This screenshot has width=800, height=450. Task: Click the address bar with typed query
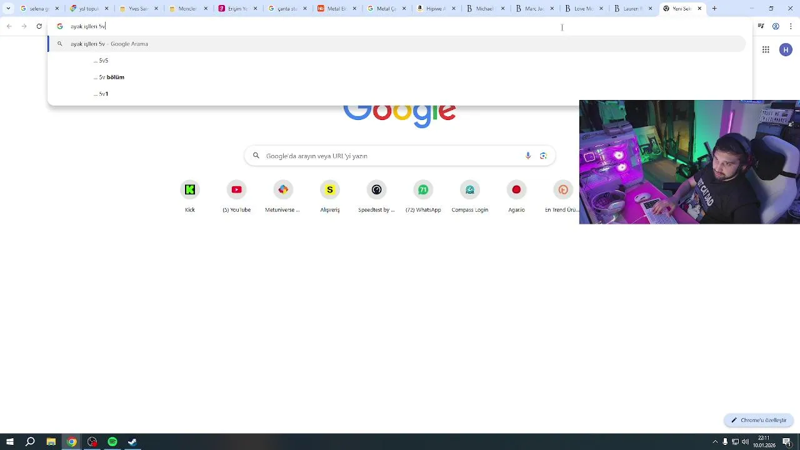pyautogui.click(x=400, y=26)
